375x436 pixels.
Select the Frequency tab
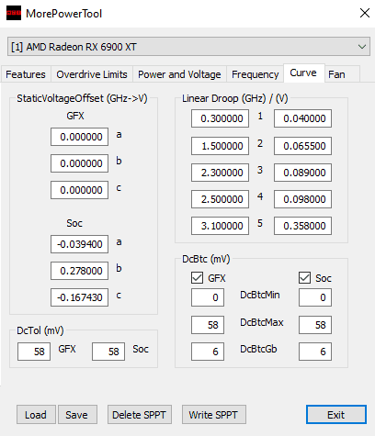point(255,74)
